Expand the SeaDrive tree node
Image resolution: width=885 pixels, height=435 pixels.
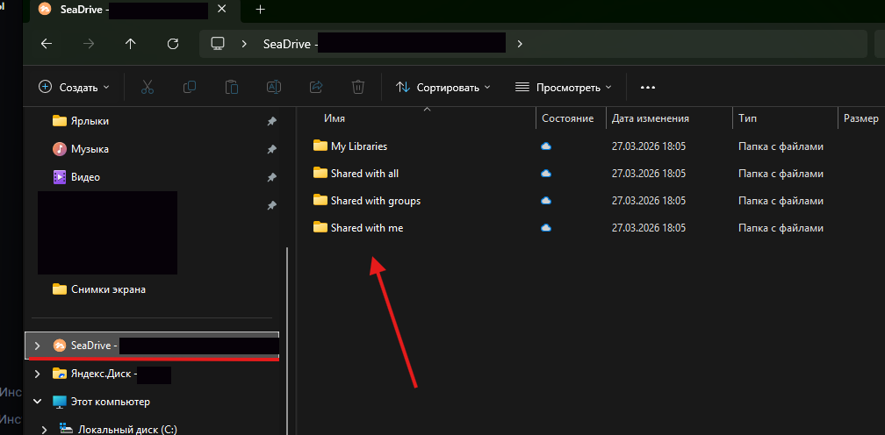[37, 346]
